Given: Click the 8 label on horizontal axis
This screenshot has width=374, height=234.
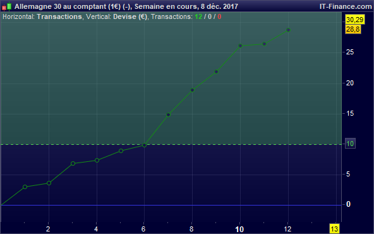Looking at the screenshot, I should (191, 229).
